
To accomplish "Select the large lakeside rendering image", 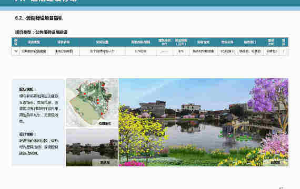I will 203,122.
